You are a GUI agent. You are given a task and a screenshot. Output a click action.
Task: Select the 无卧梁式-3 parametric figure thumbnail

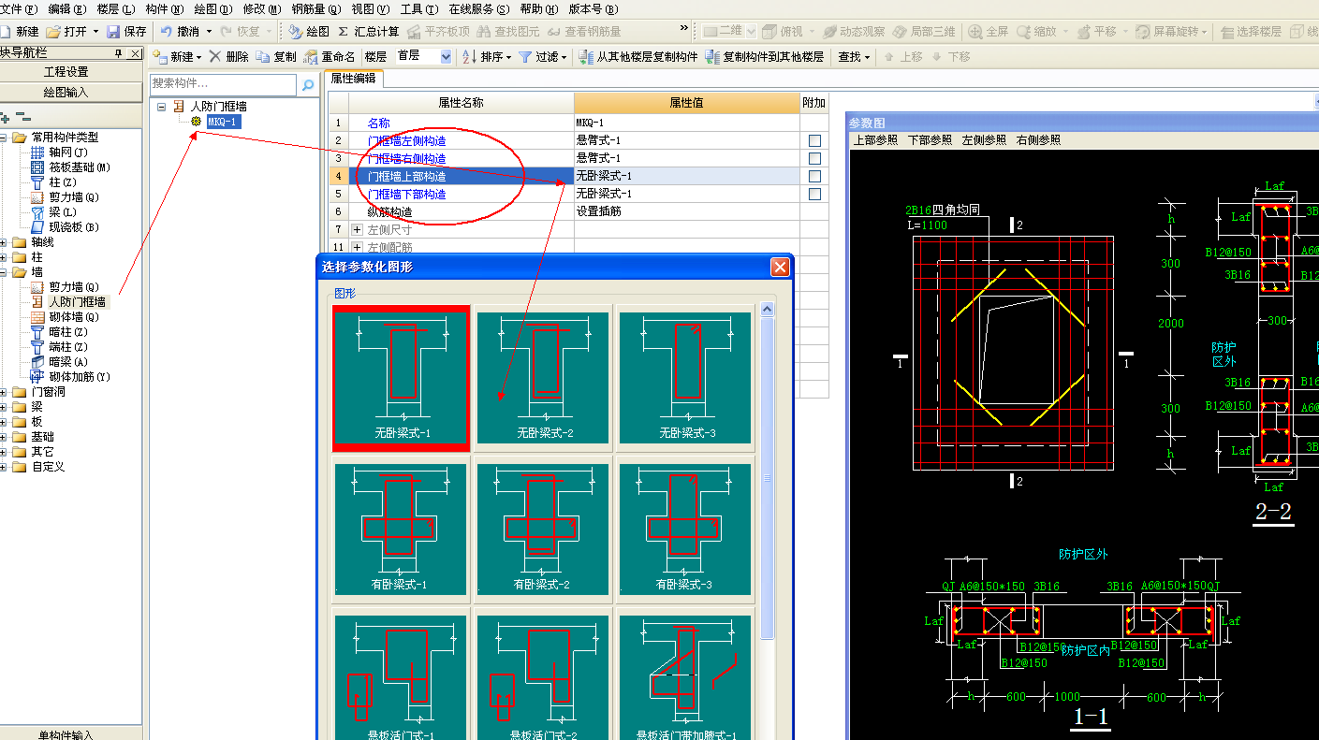pos(685,378)
